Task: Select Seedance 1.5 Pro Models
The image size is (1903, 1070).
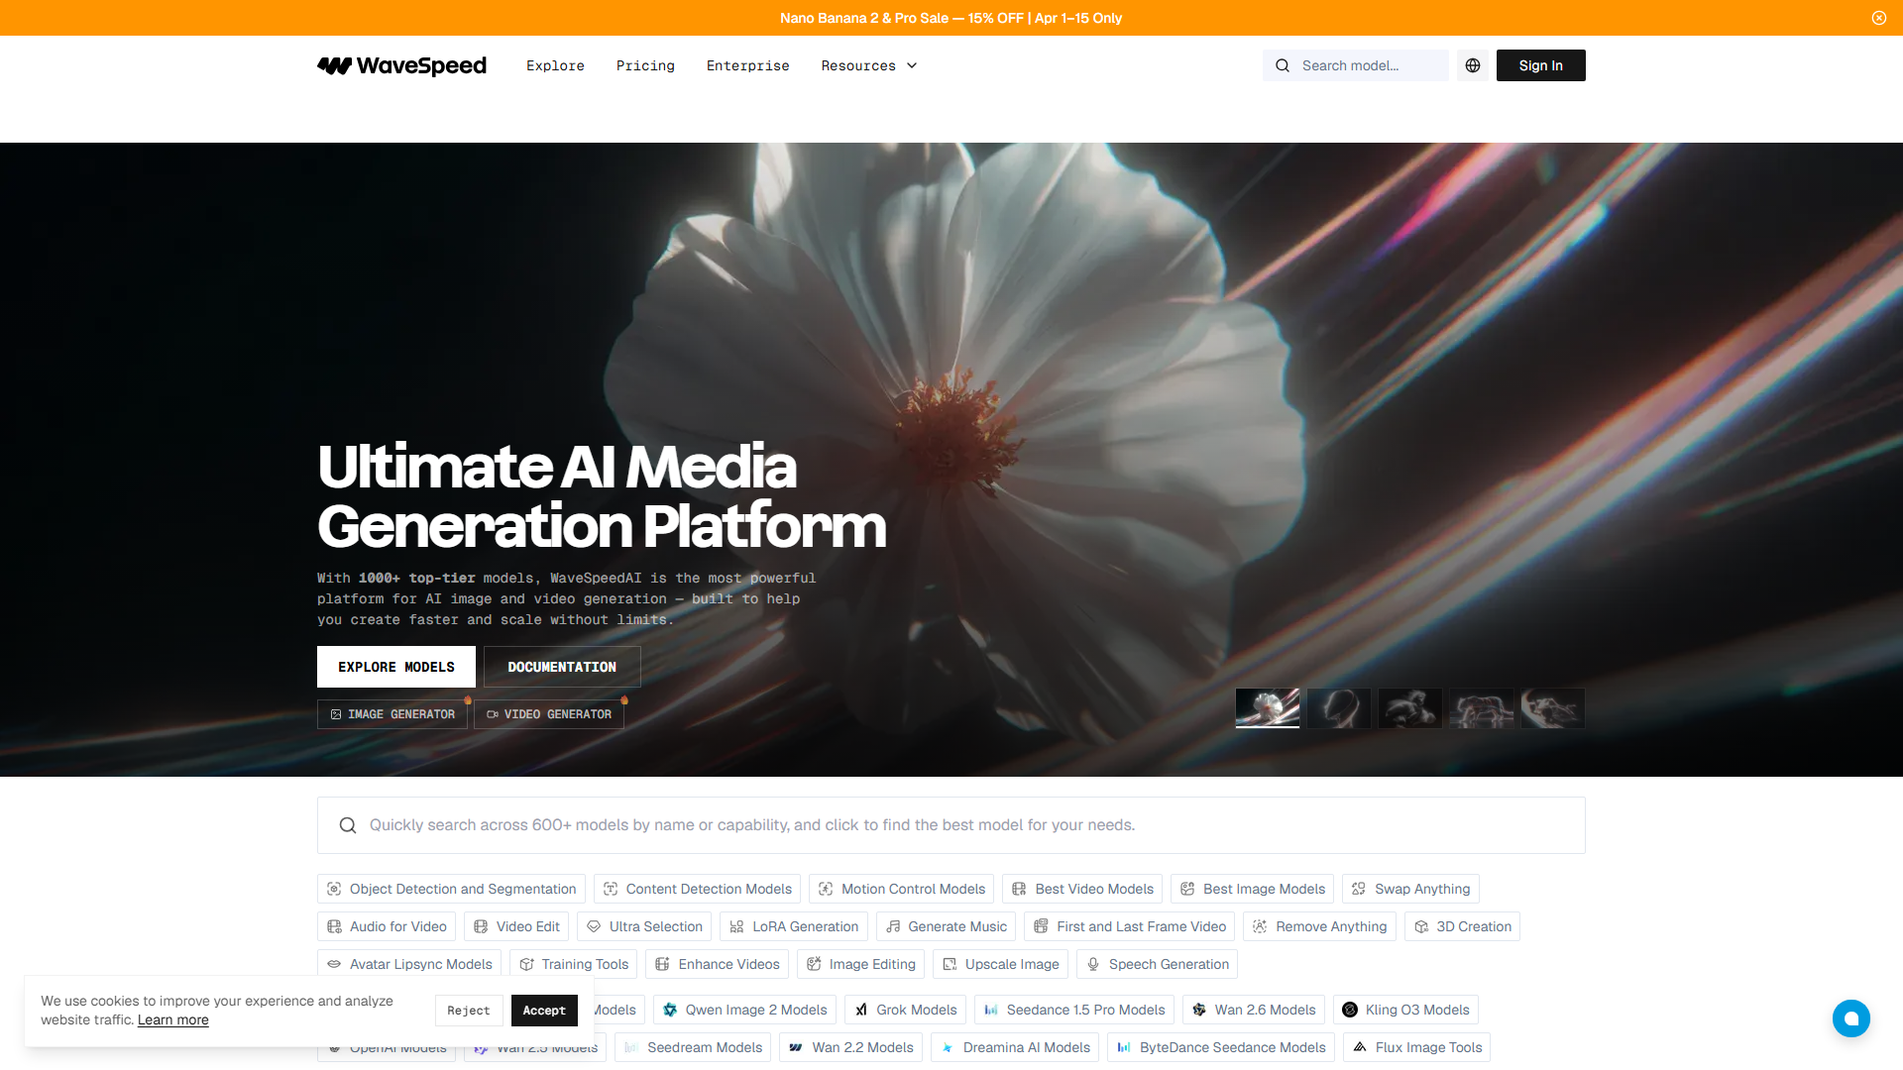Action: [1074, 1010]
